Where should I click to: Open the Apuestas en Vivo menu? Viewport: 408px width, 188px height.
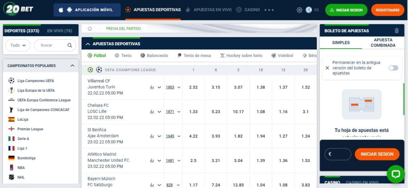[209, 10]
